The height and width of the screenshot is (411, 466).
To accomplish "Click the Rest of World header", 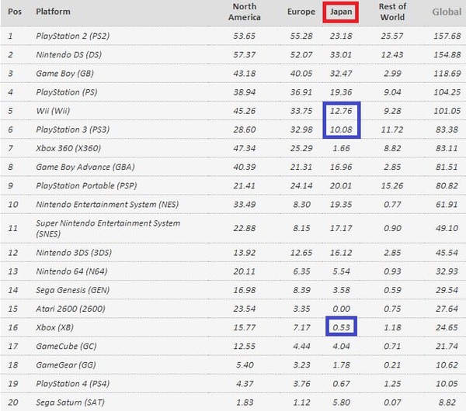I will tap(392, 12).
